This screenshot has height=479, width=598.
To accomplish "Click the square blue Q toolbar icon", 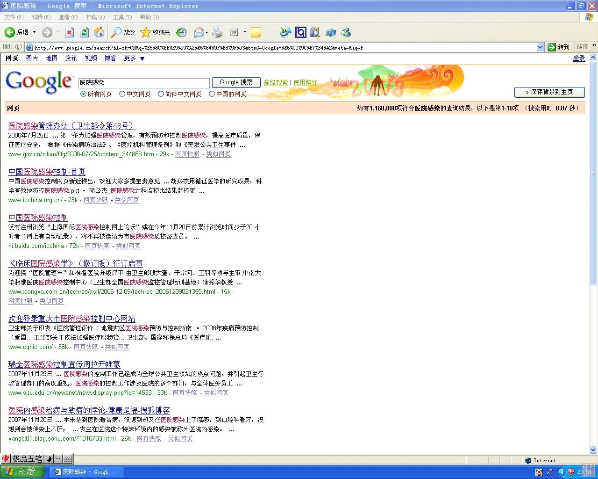I will 301,32.
